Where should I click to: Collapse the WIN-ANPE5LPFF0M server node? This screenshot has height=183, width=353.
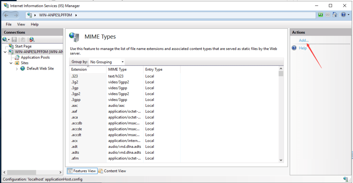(5, 52)
